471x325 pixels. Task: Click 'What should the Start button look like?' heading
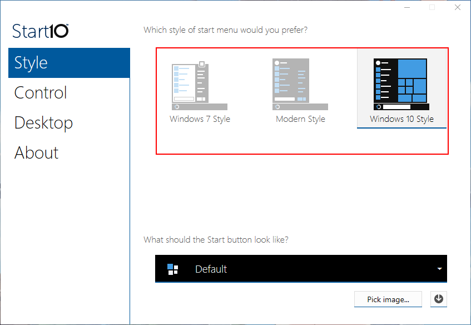point(216,240)
